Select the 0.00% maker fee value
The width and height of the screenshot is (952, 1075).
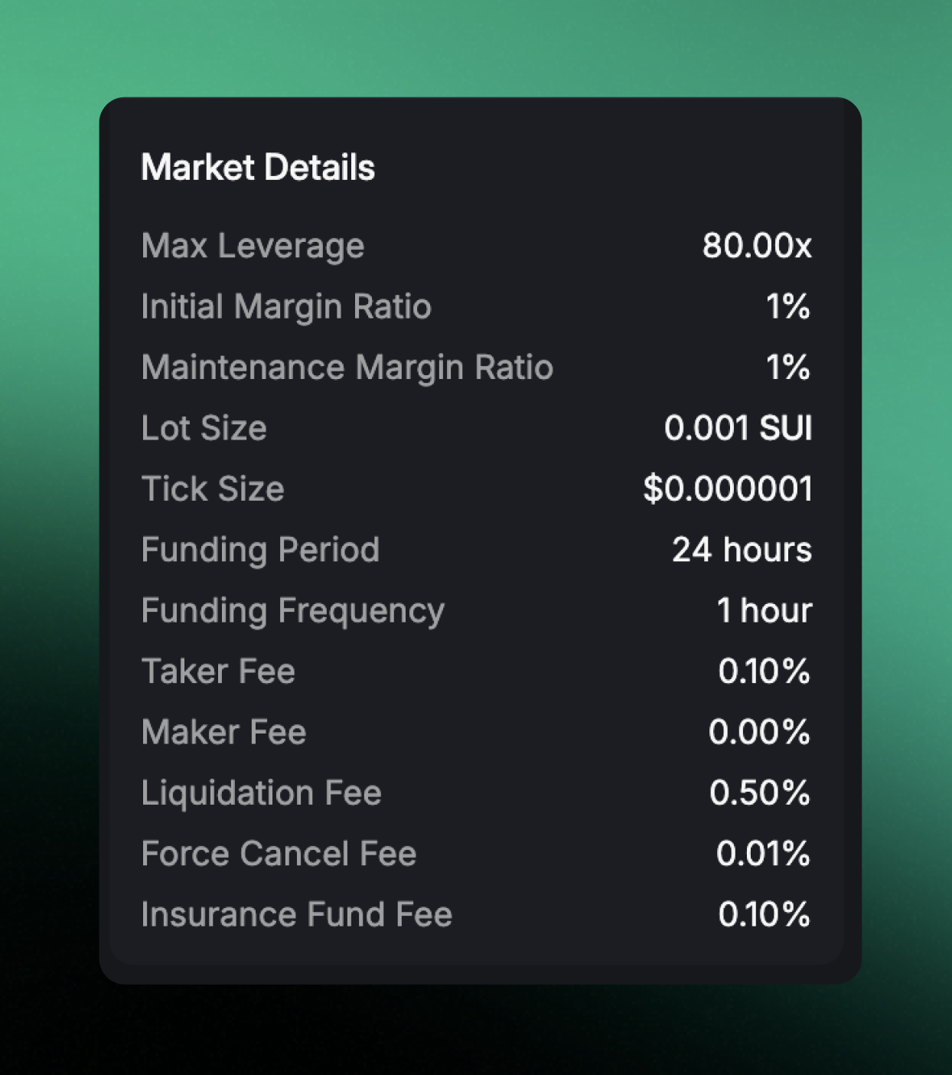758,732
